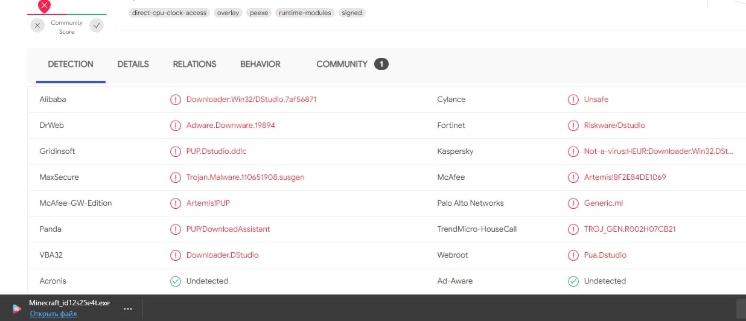The image size is (746, 321).
Task: Click the Minecraft_id12s25e4t.exe file name
Action: (69, 303)
